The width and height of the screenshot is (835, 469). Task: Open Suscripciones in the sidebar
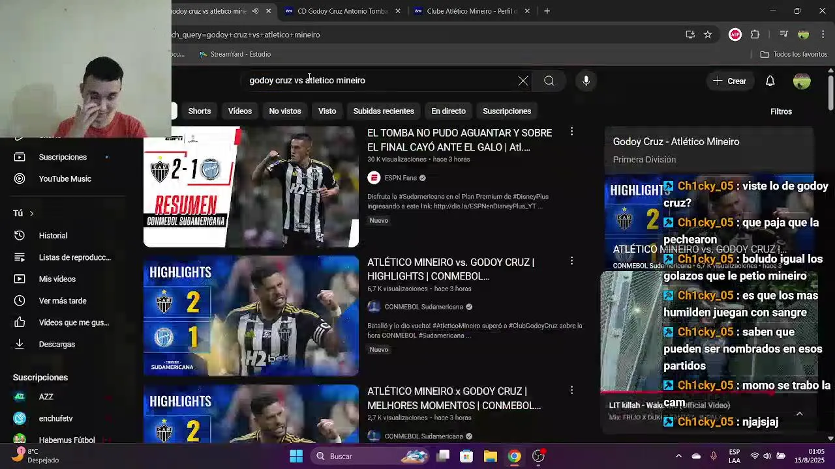[x=63, y=157]
